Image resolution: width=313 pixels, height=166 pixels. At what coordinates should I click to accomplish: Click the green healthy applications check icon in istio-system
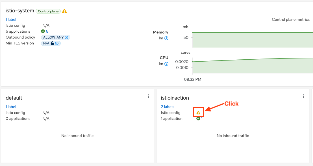[x=43, y=31]
